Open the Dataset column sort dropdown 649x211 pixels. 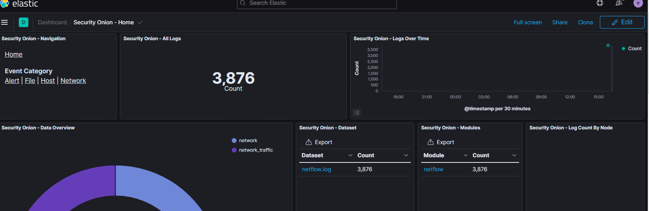(350, 155)
